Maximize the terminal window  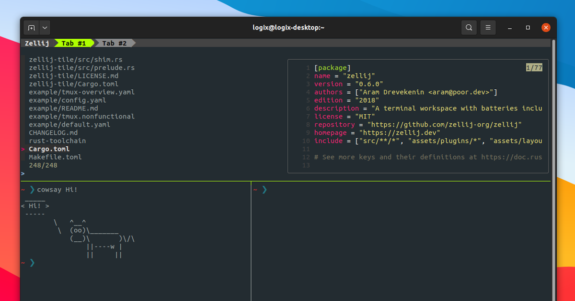(x=528, y=28)
